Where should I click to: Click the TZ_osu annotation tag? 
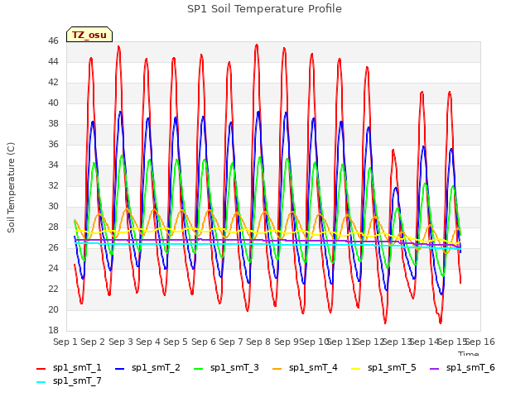[89, 35]
